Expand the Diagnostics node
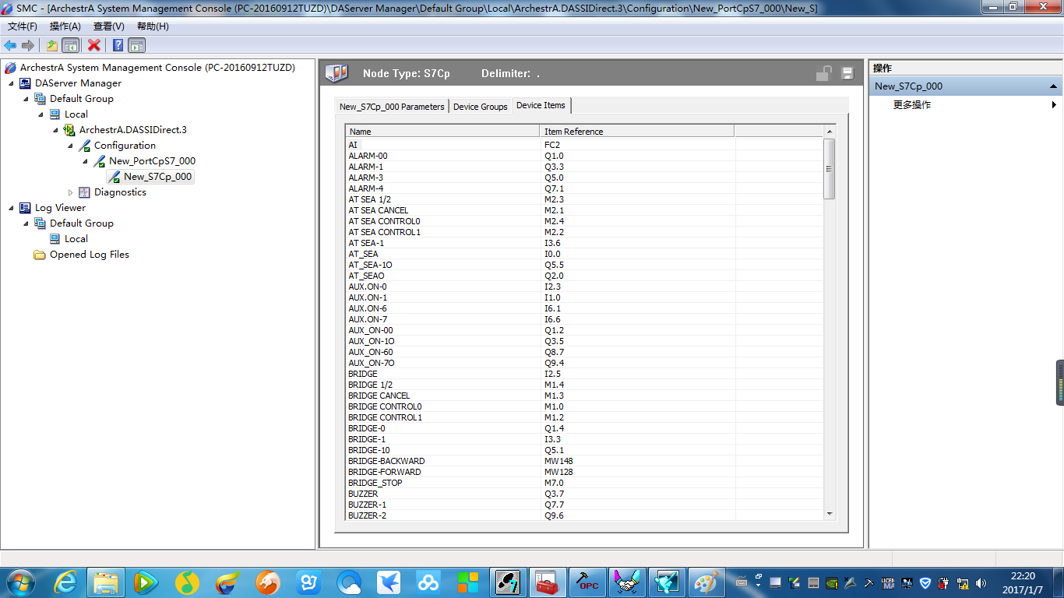The height and width of the screenshot is (598, 1064). point(70,192)
